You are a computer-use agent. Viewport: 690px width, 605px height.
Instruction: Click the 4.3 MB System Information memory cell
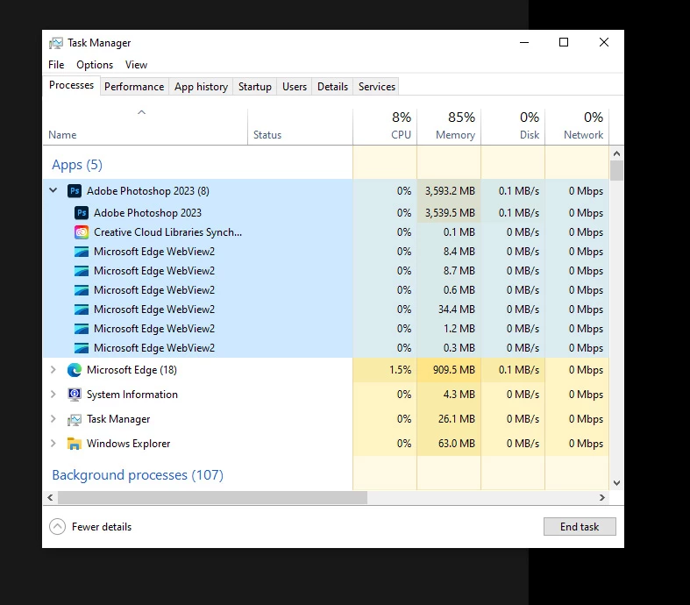(x=449, y=395)
